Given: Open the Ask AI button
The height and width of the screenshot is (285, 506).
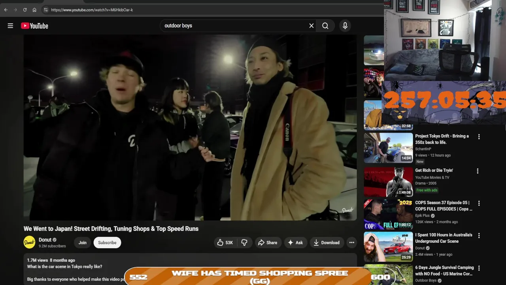Looking at the screenshot, I should pyautogui.click(x=295, y=243).
